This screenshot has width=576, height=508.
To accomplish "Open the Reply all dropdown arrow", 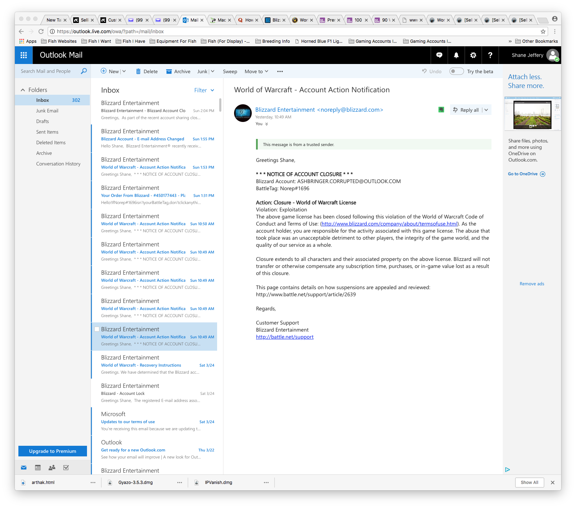I will click(487, 110).
